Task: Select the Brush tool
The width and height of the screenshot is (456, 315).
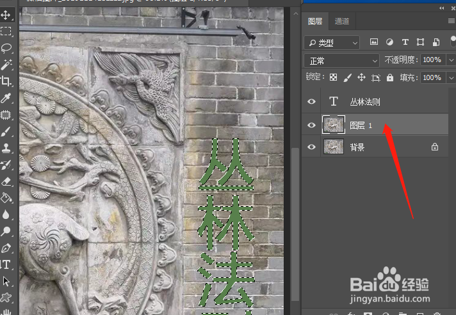Action: click(6, 131)
